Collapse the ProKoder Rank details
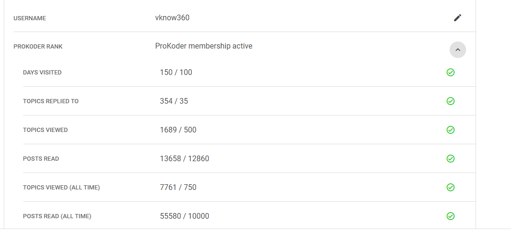Screen dimensions: 511x230 (458, 50)
